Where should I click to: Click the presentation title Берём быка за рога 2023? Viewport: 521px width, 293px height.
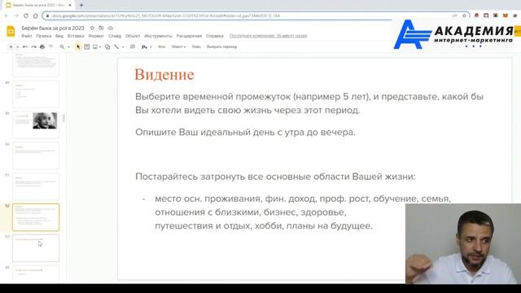tap(53, 28)
